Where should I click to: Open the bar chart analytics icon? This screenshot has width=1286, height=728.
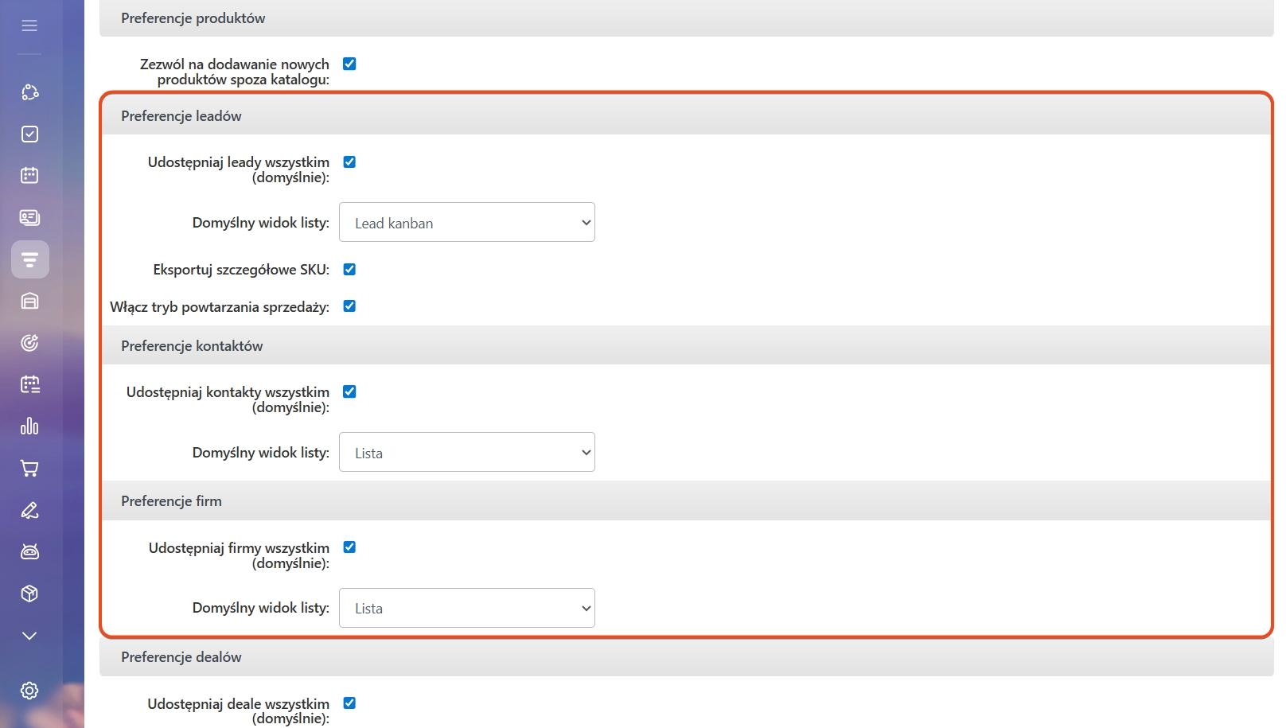tap(29, 426)
